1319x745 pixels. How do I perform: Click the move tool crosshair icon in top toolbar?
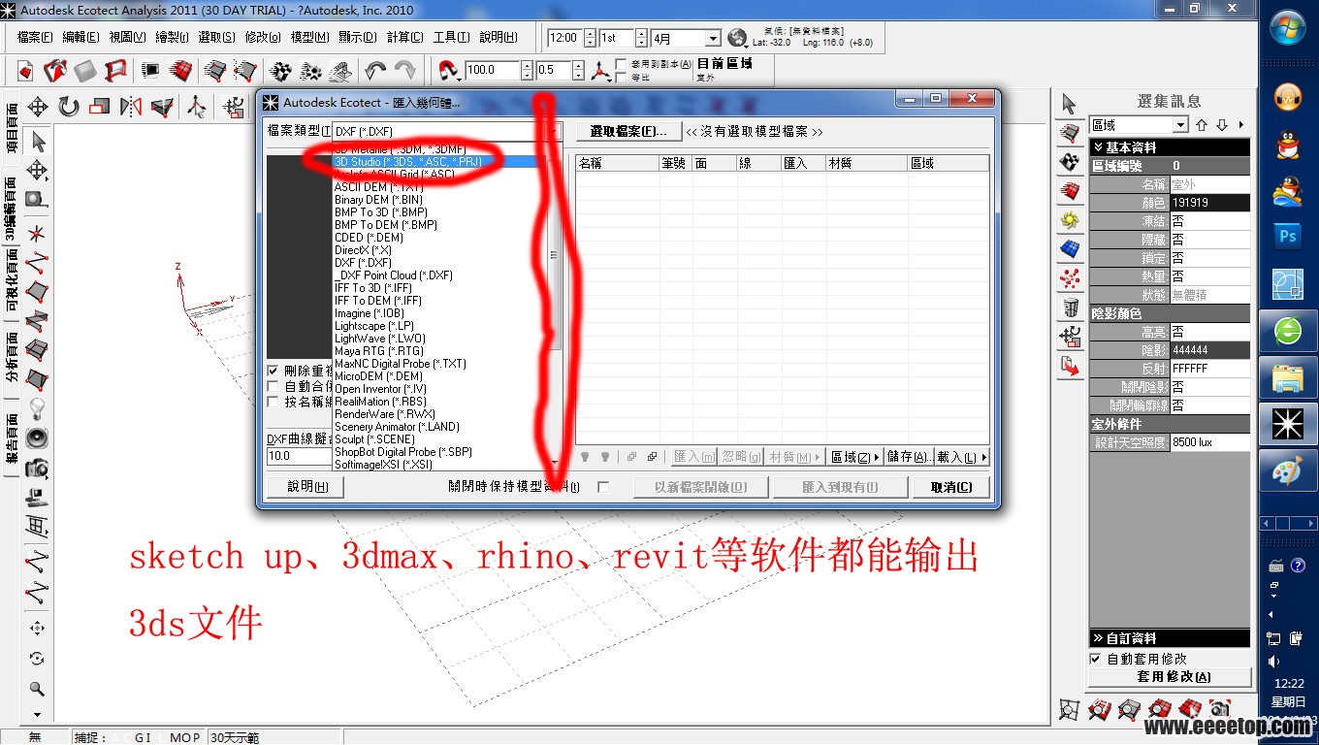(x=38, y=107)
